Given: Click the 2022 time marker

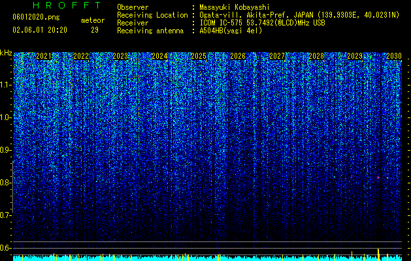Looking at the screenshot, I should pos(81,56).
